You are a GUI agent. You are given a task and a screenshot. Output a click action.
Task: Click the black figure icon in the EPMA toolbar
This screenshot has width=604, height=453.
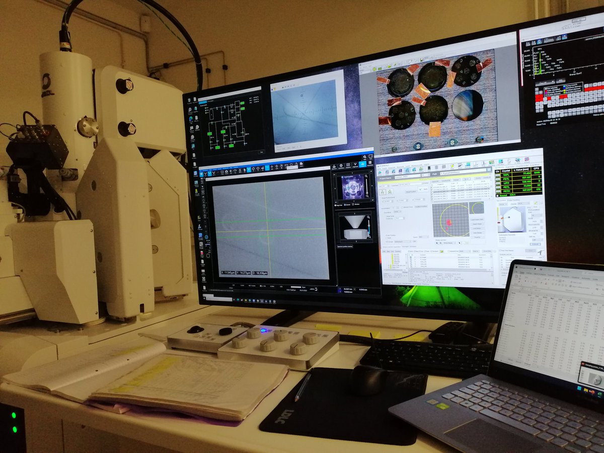click(429, 168)
